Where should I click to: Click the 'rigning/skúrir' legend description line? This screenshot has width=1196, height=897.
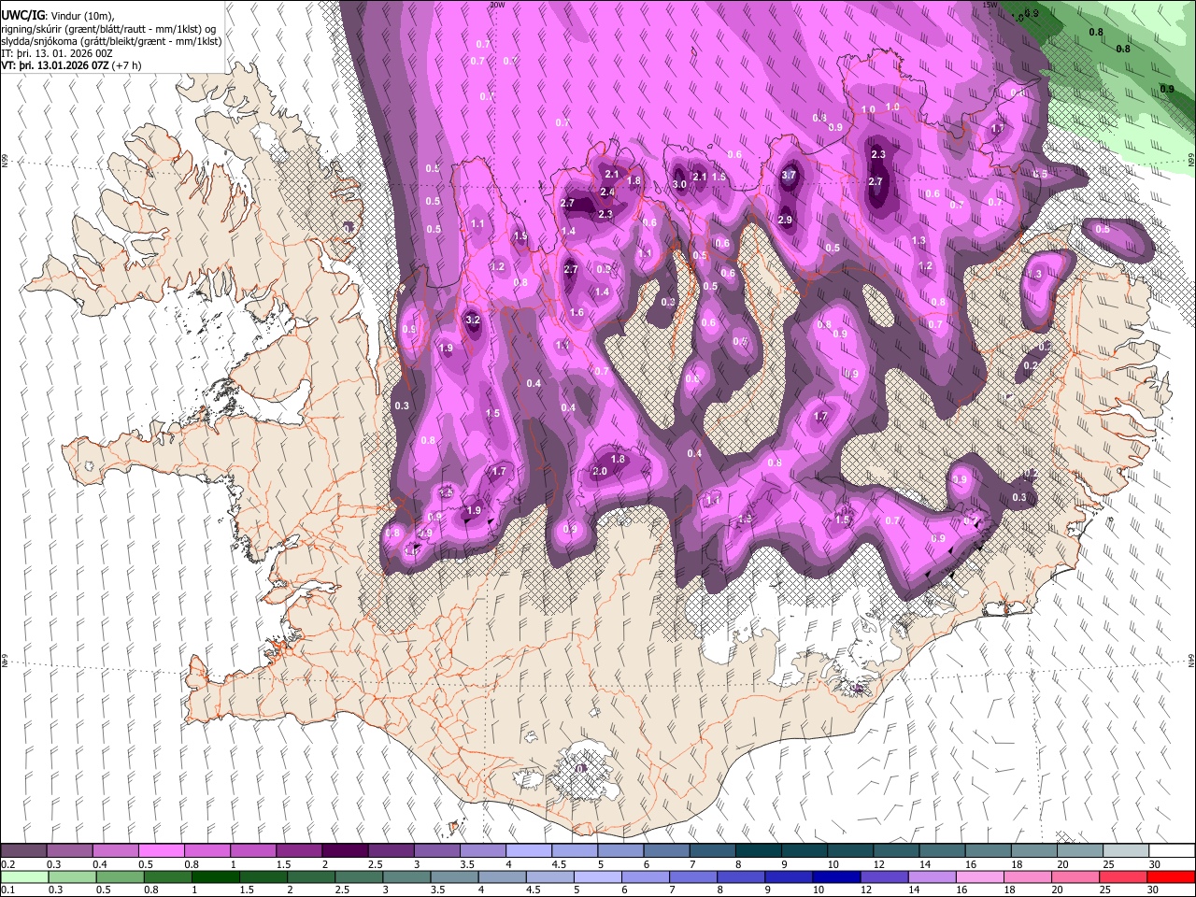point(110,29)
